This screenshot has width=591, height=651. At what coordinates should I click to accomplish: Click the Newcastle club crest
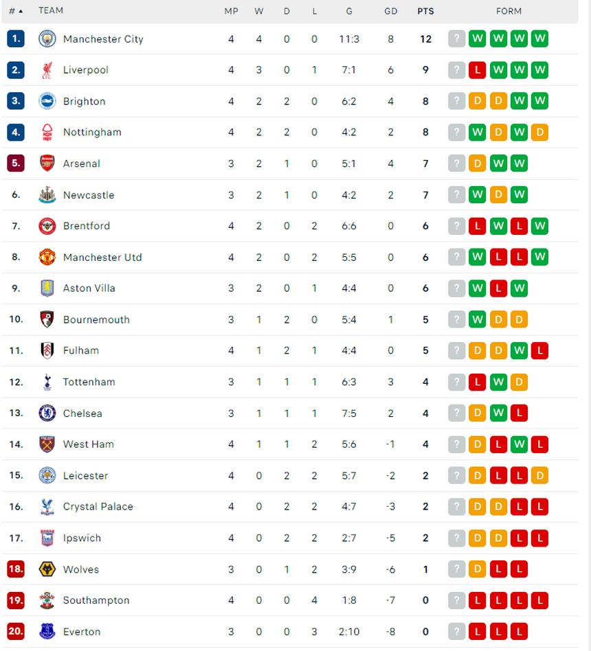pos(47,195)
